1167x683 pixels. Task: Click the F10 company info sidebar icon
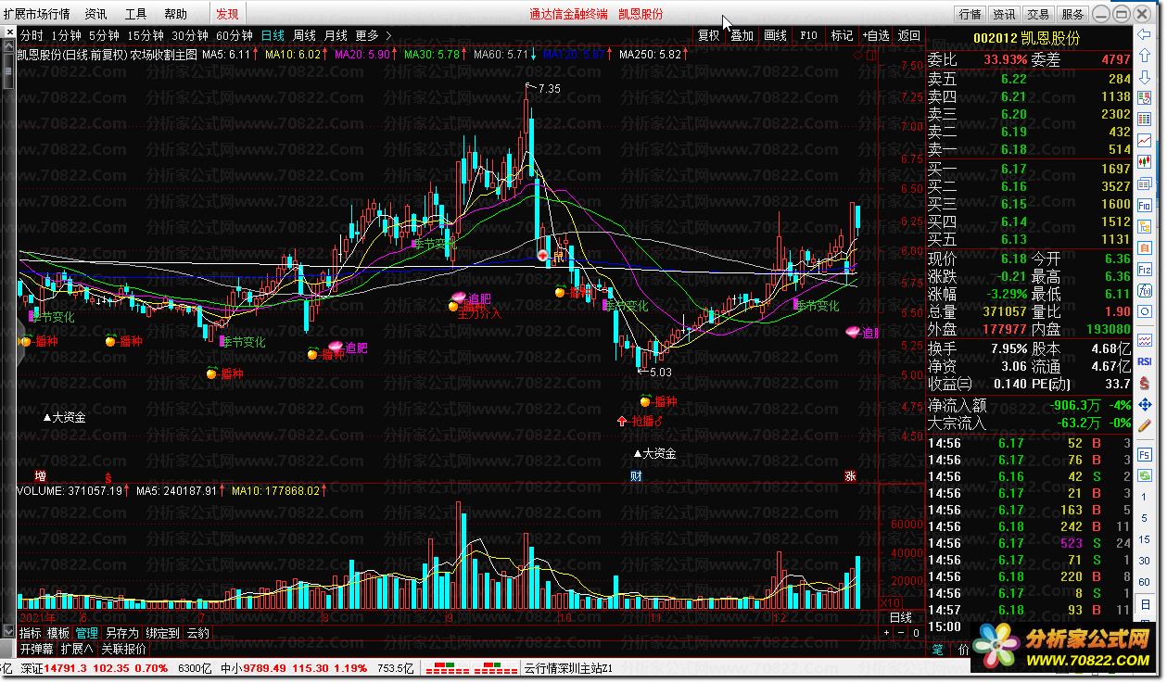(x=1145, y=205)
